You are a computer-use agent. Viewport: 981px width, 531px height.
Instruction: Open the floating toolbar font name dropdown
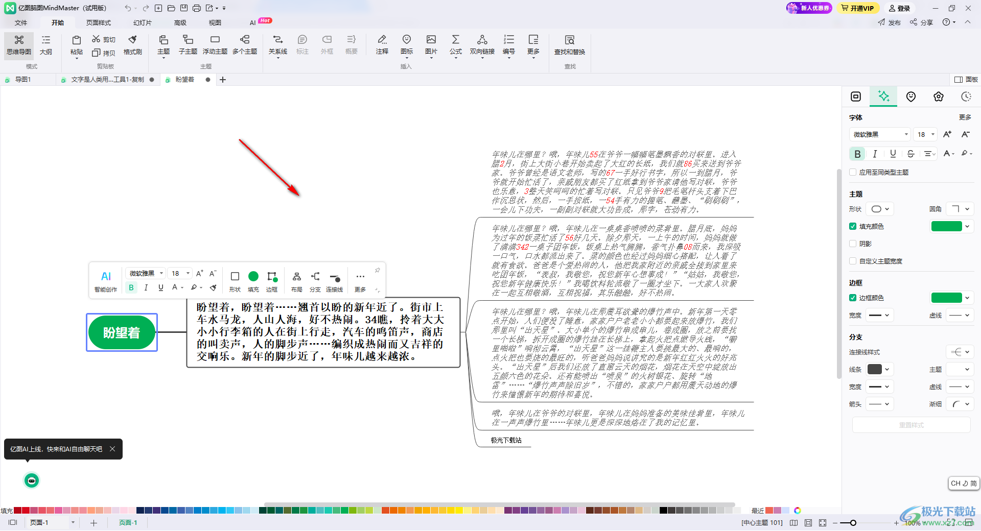click(x=146, y=273)
